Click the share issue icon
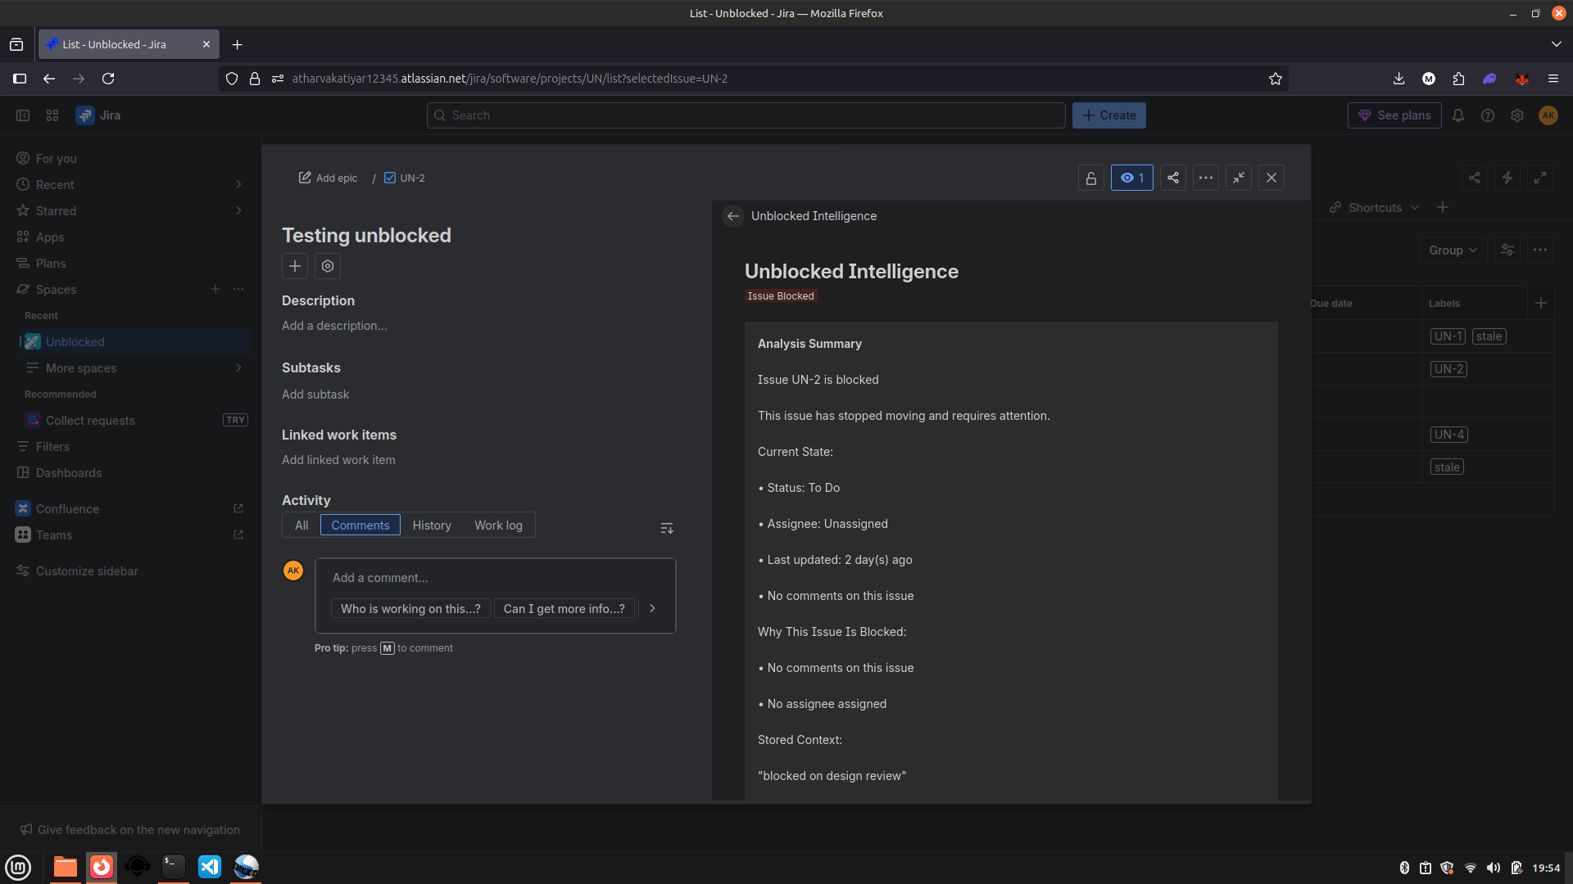This screenshot has width=1573, height=884. (x=1172, y=178)
